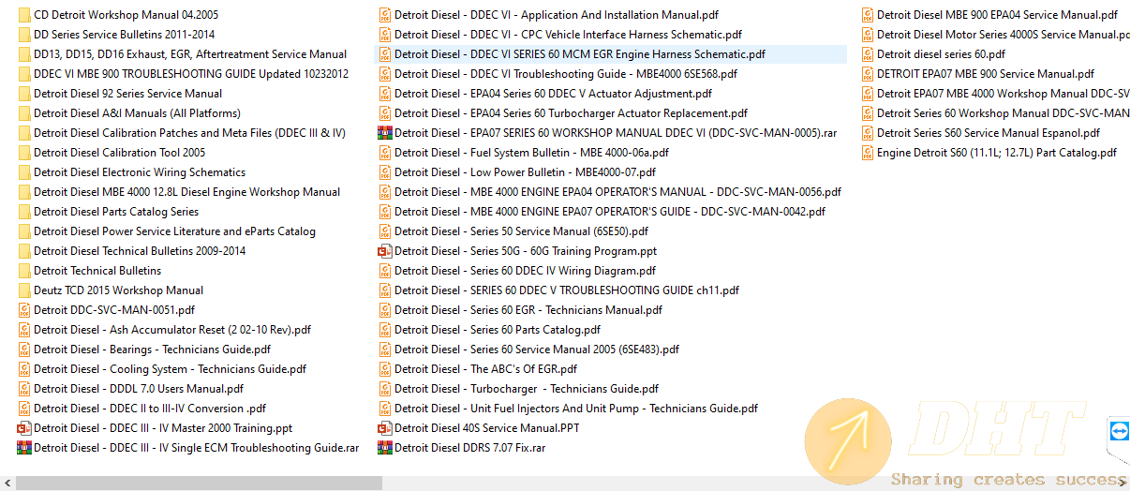Select Detroit Diesel A&I Manuals (All Platforms)

(x=137, y=113)
